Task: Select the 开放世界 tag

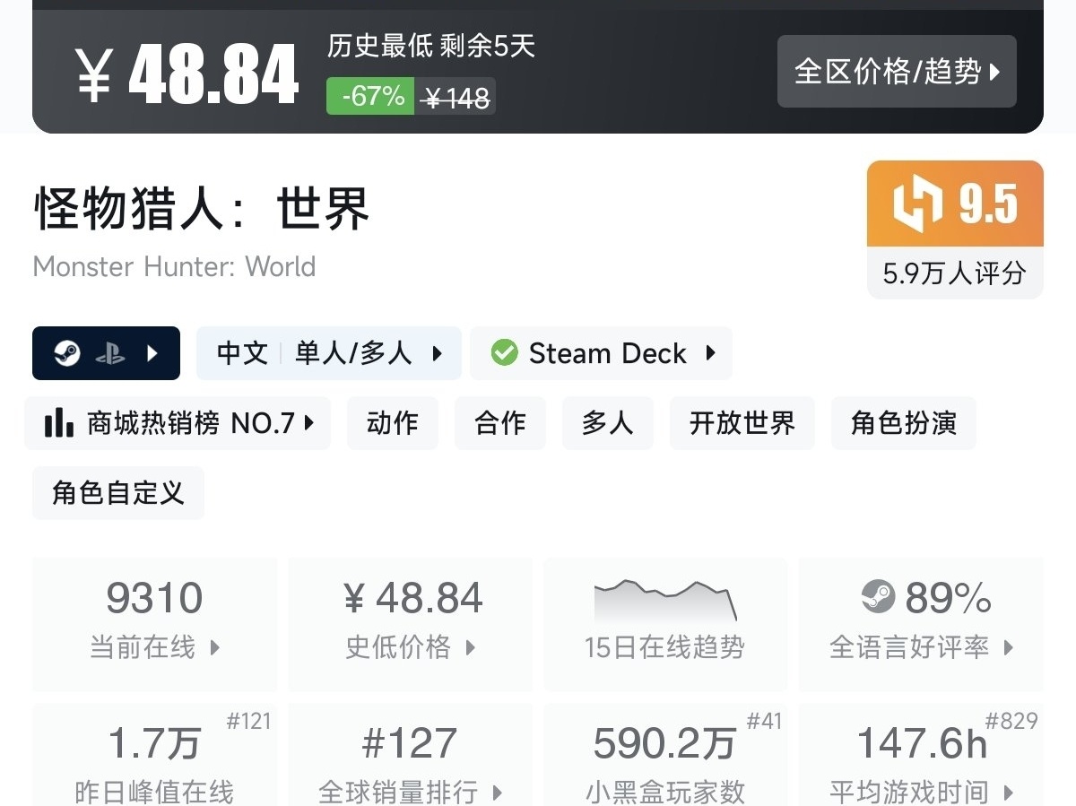Action: point(742,422)
